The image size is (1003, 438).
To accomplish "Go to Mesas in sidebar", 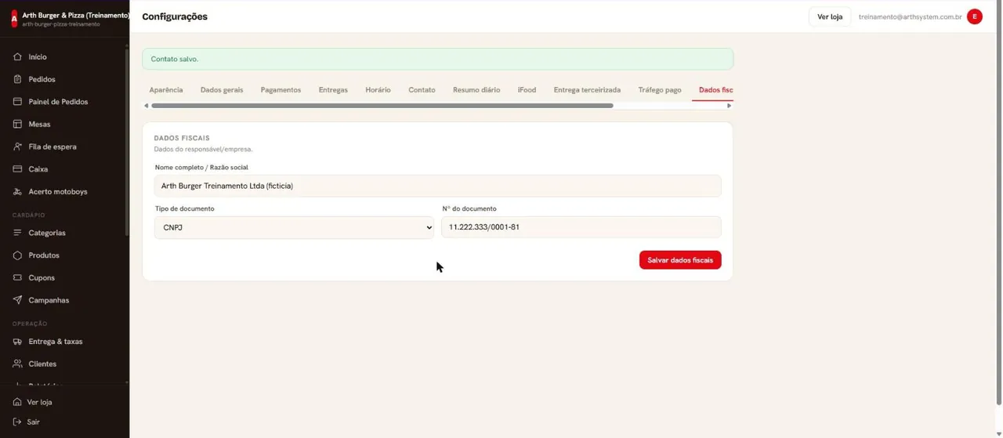I will point(39,124).
